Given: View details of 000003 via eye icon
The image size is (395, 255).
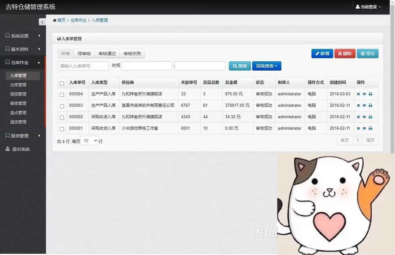Looking at the screenshot, I should coord(364,106).
